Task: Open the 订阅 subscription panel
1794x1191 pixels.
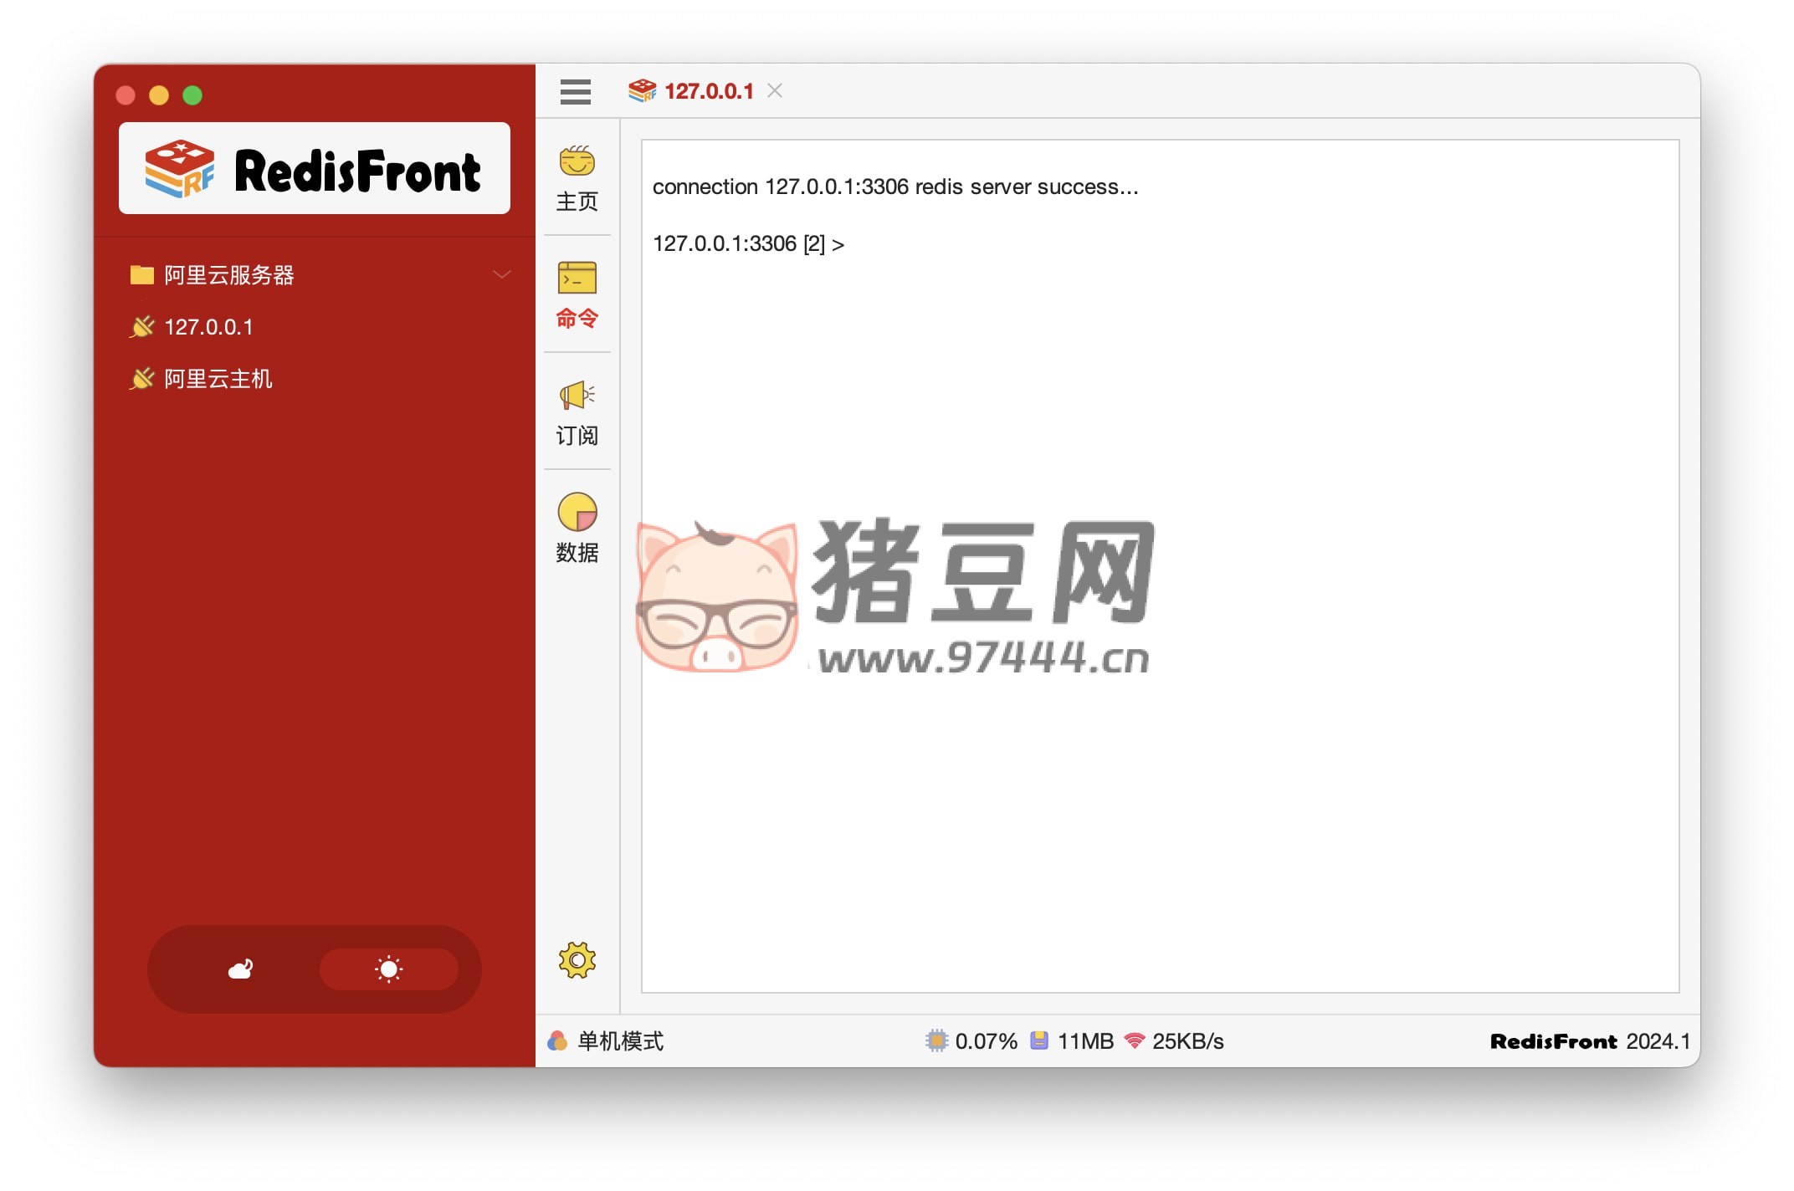Action: pos(577,412)
